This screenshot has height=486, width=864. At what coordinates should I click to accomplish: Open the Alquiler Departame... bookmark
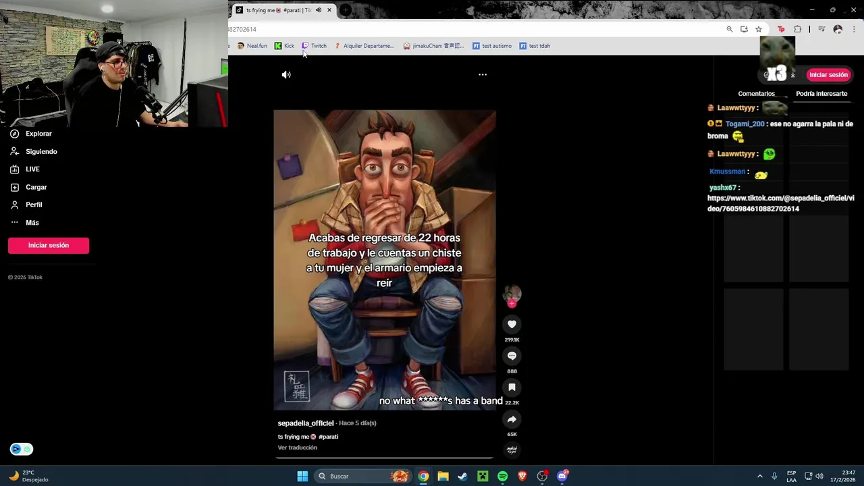point(364,46)
